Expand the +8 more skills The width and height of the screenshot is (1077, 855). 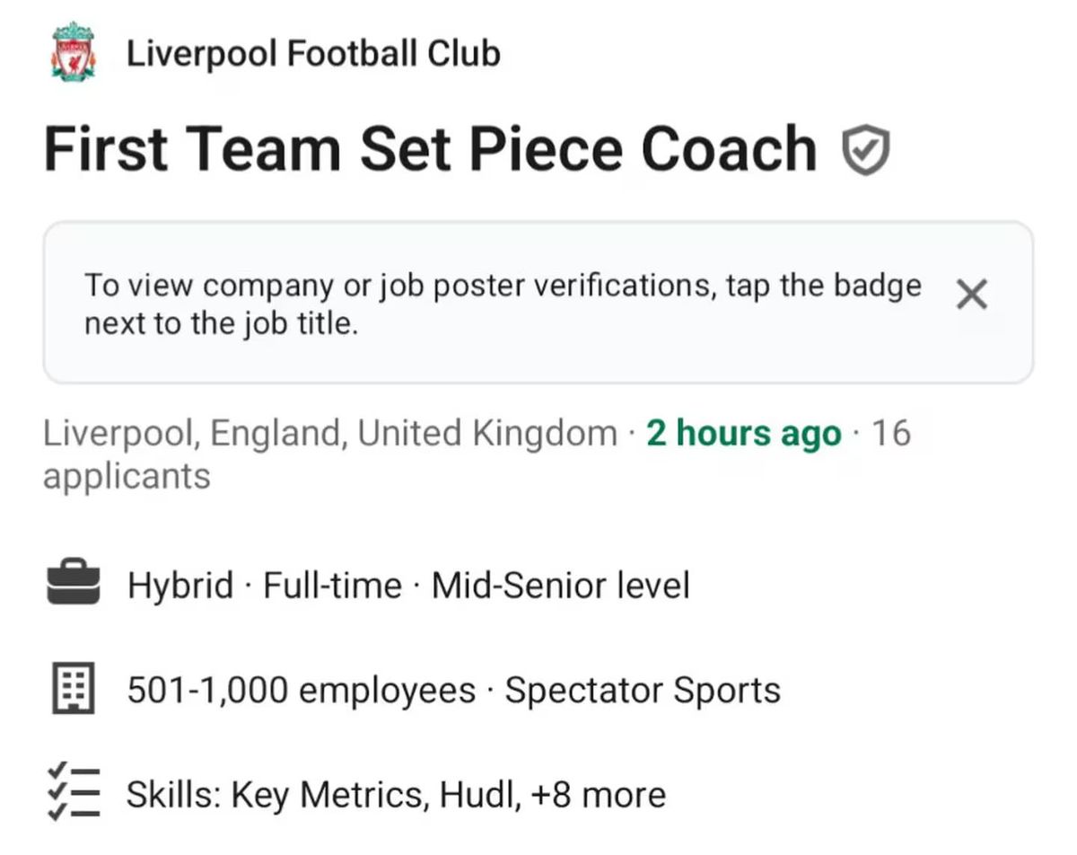(599, 795)
